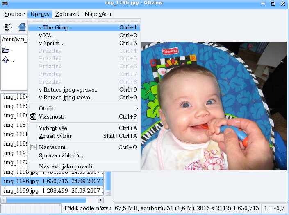Image resolution: width=289 pixels, height=215 pixels.
Task: Select 'v Rotace jpeg vpravo...' entry
Action: tap(84, 90)
